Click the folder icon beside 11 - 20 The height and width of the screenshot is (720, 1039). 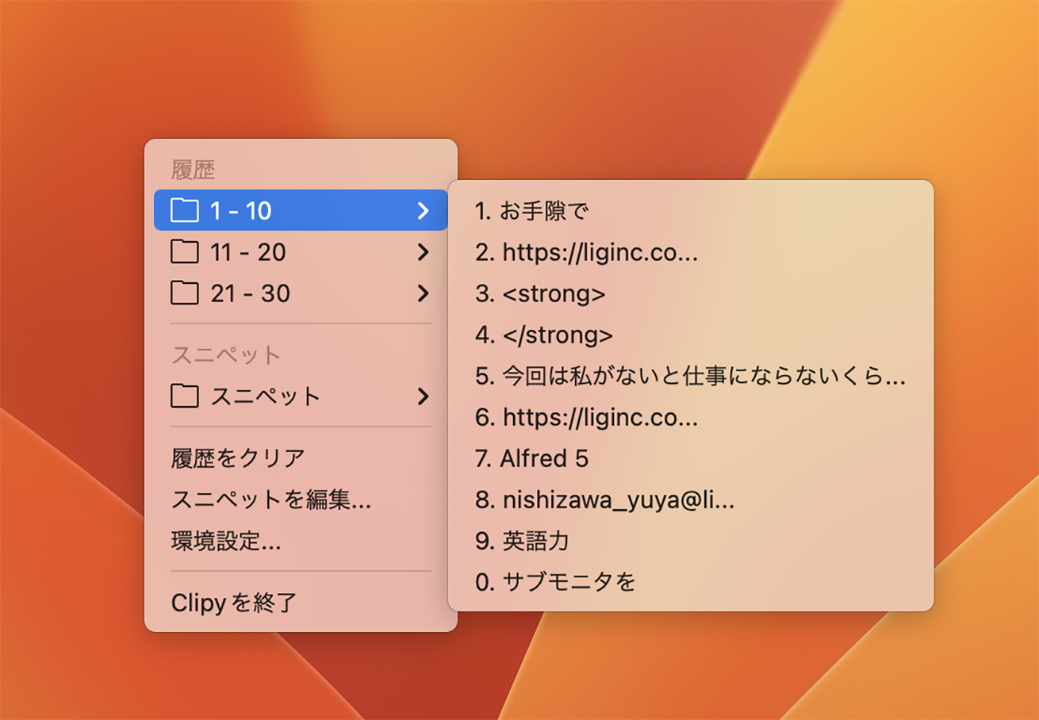[185, 252]
